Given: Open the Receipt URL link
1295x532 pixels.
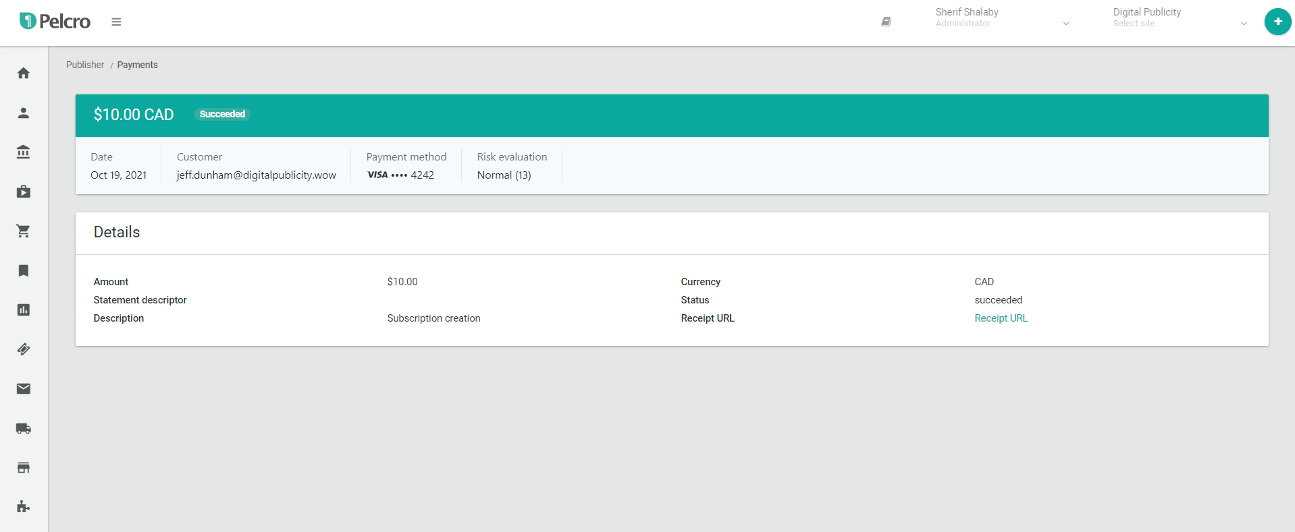Looking at the screenshot, I should click(x=1001, y=318).
